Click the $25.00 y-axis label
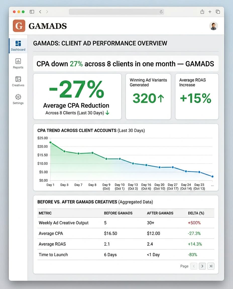233x289 pixels. 42,138
